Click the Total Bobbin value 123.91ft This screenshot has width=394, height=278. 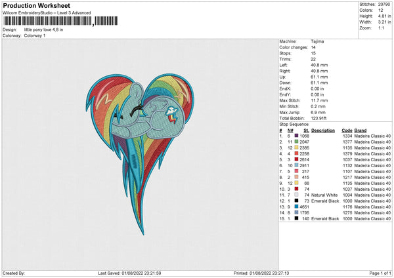click(x=318, y=118)
